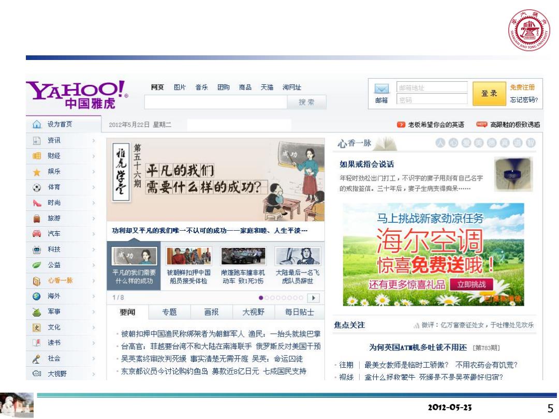The width and height of the screenshot is (559, 419).
Task: Expand the 财经 category arrow
Action: tap(93, 156)
